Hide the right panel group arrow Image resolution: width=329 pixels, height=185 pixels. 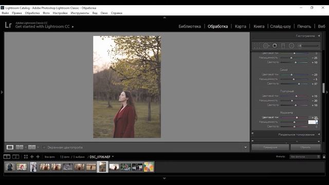(327, 92)
